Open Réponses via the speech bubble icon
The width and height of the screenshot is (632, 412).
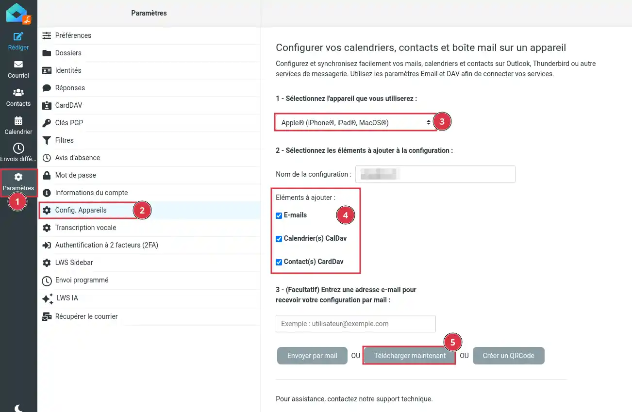[47, 87]
